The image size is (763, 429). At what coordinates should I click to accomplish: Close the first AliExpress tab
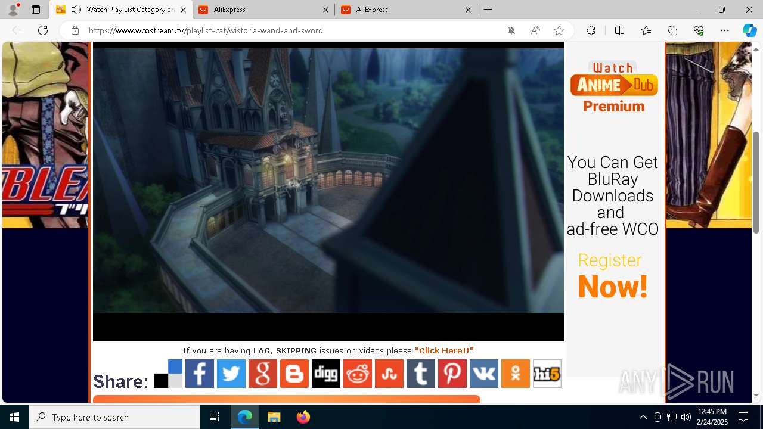point(326,10)
